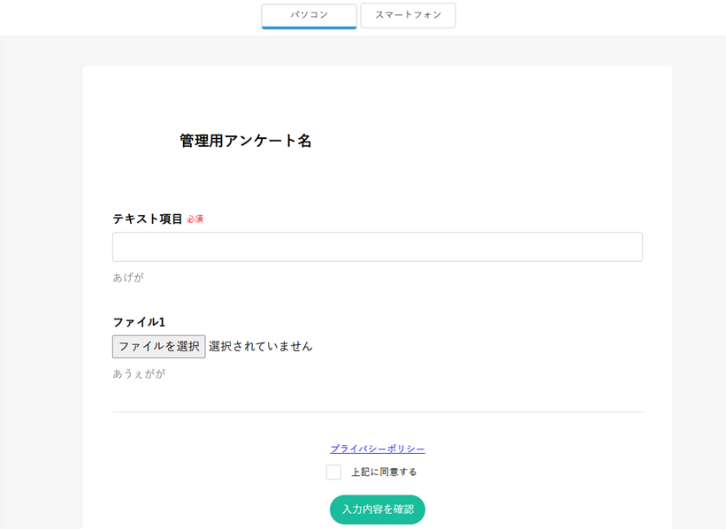Switch to the パソコン preview tab
The width and height of the screenshot is (726, 530).
(309, 15)
